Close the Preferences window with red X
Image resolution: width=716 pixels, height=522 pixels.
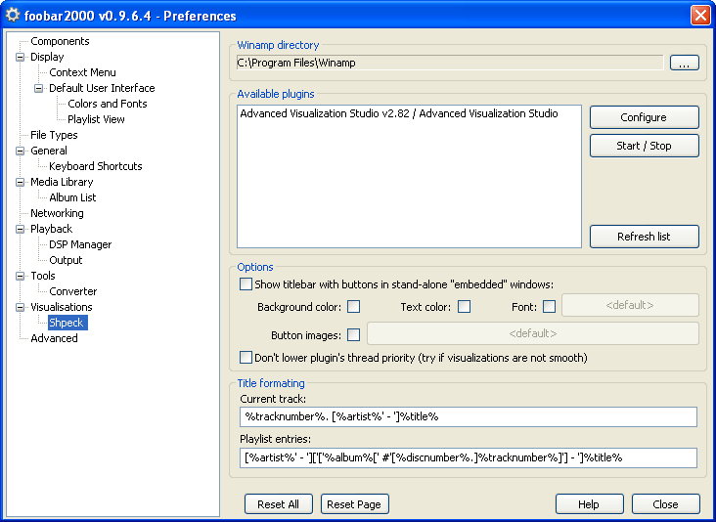click(700, 15)
